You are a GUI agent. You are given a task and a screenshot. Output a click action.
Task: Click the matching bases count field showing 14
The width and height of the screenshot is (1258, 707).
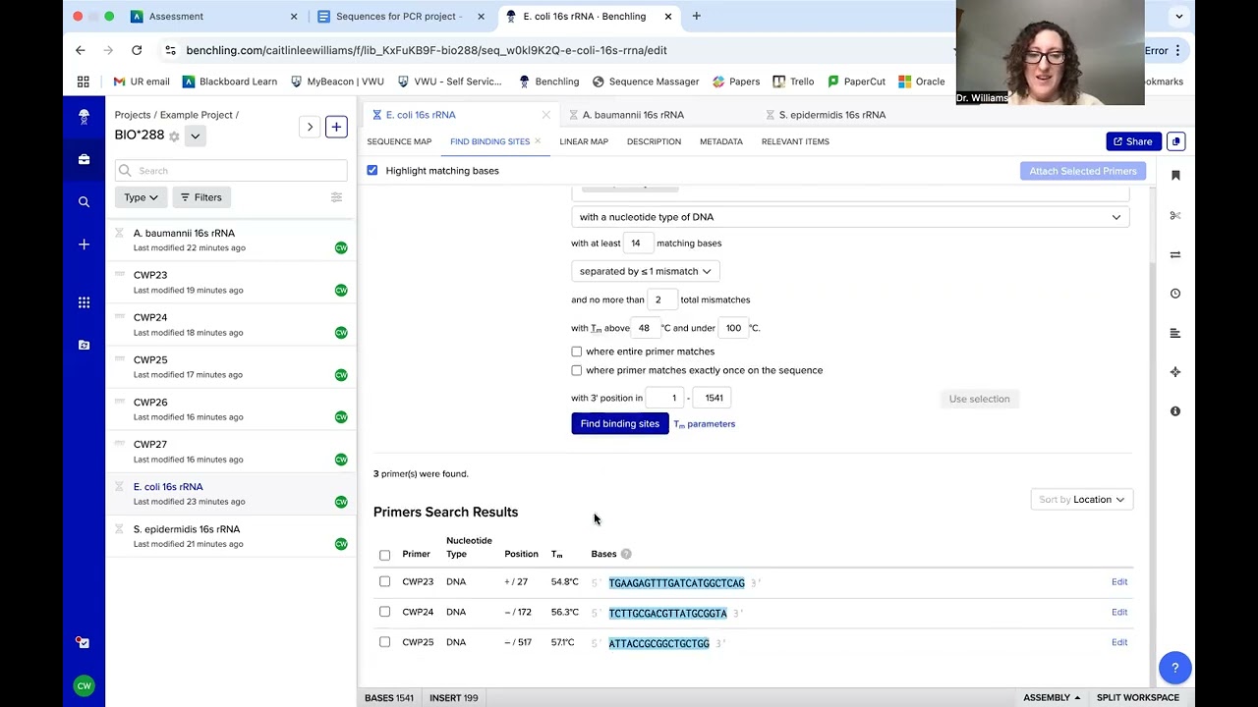pyautogui.click(x=637, y=244)
